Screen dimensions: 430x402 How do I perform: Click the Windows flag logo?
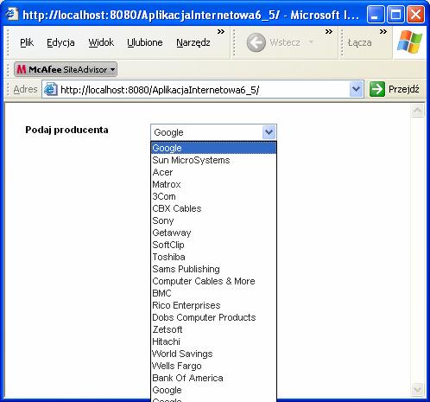[x=409, y=42]
